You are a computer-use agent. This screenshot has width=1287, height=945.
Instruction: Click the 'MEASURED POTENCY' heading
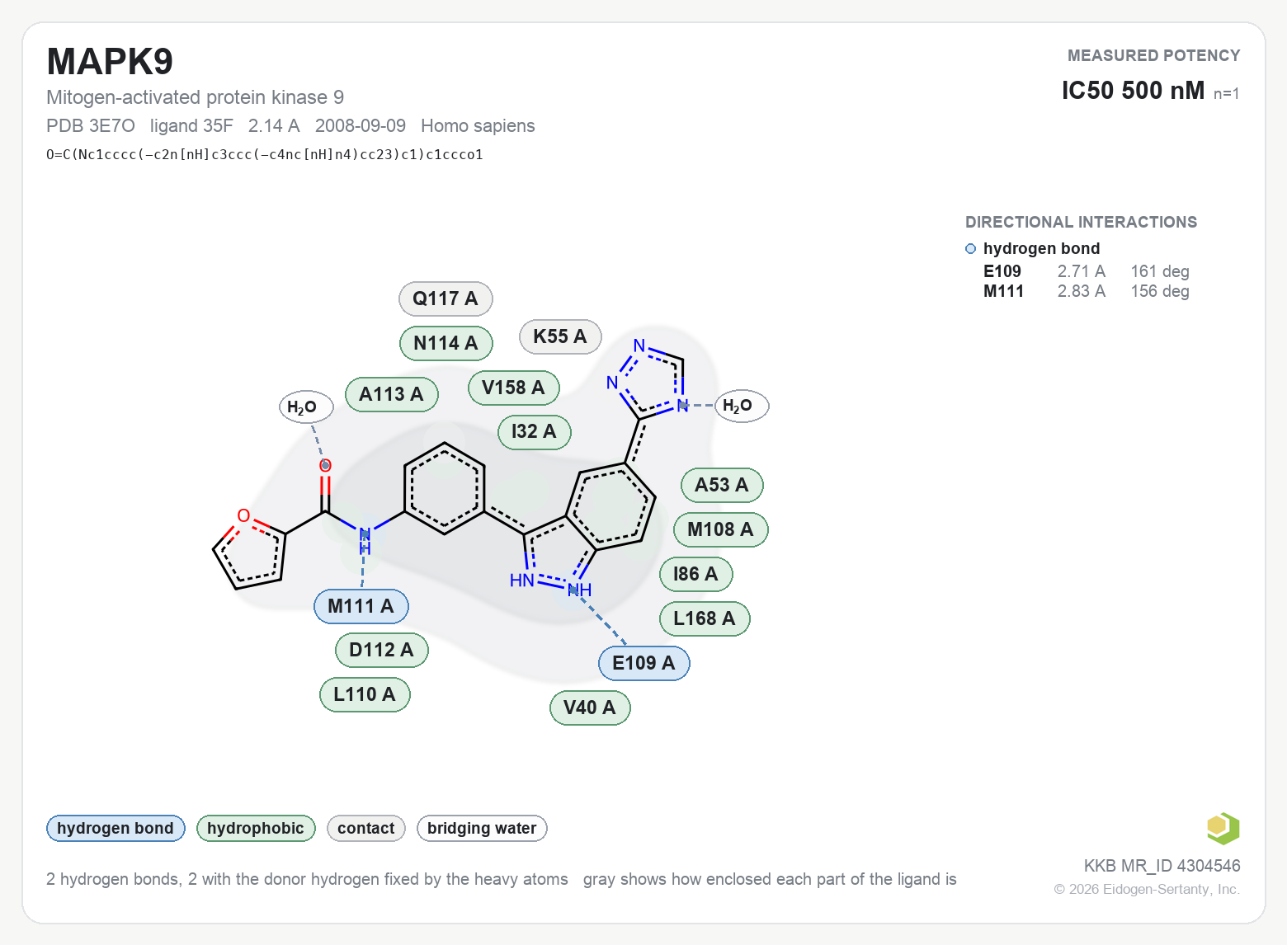point(1154,55)
